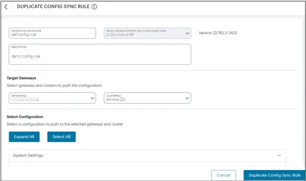Click the Cancel button
Screen dimensions: 306x181
224,175
